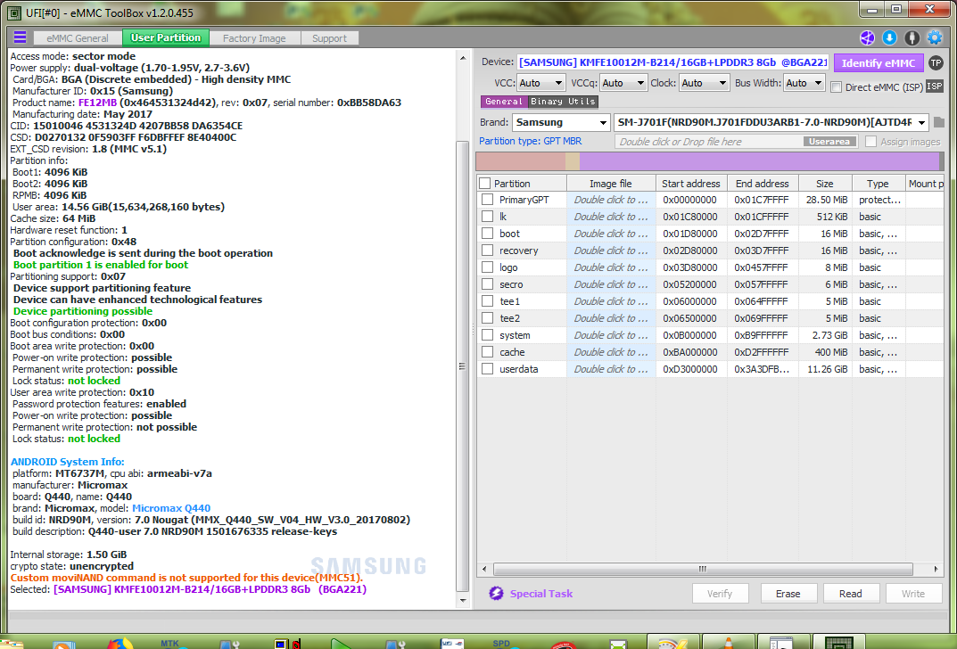Check the recovery partition checkbox
957x649 pixels.
pos(487,251)
